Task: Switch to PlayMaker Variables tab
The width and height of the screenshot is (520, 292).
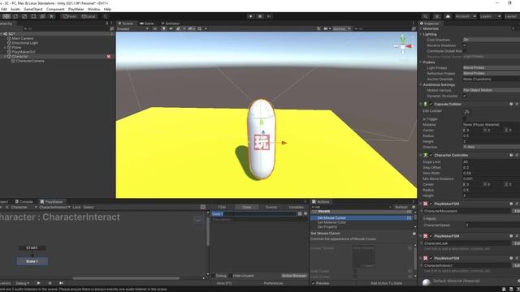Action: 296,208
